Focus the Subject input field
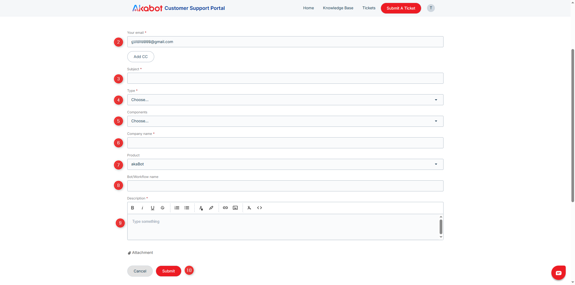Image resolution: width=575 pixels, height=285 pixels. pyautogui.click(x=285, y=78)
